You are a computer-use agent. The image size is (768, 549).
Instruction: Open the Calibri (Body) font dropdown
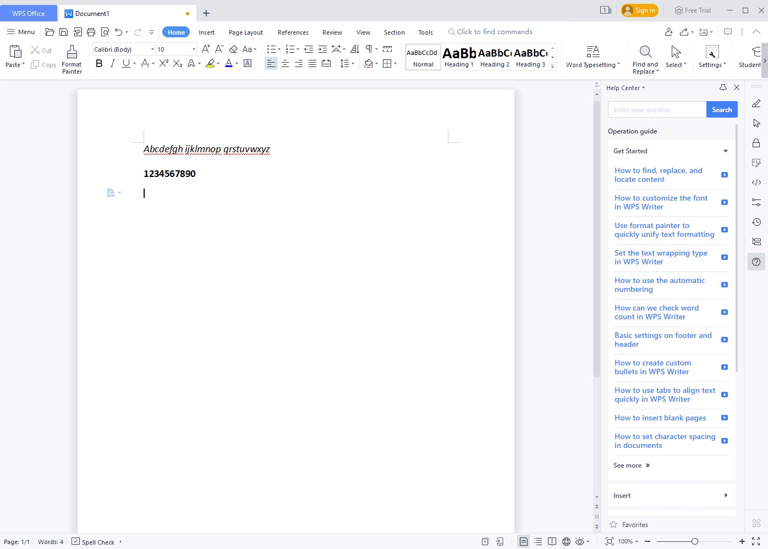[152, 49]
